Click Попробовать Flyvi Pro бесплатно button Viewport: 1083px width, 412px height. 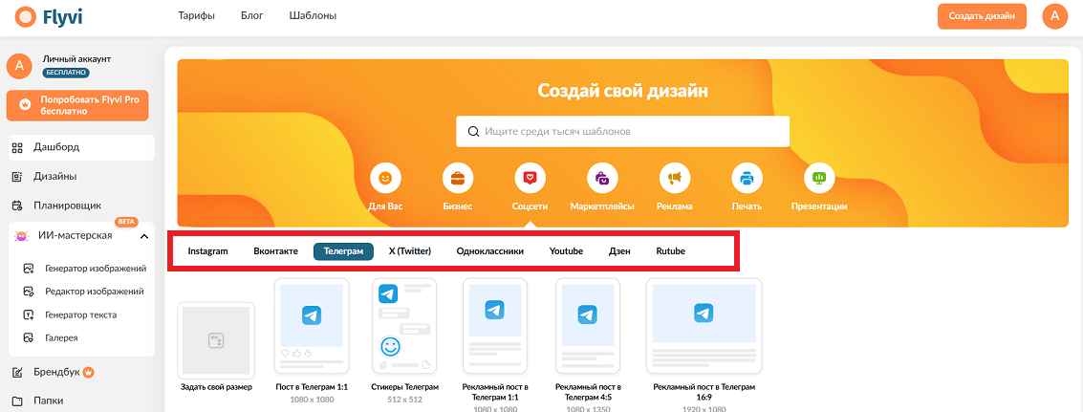[77, 105]
